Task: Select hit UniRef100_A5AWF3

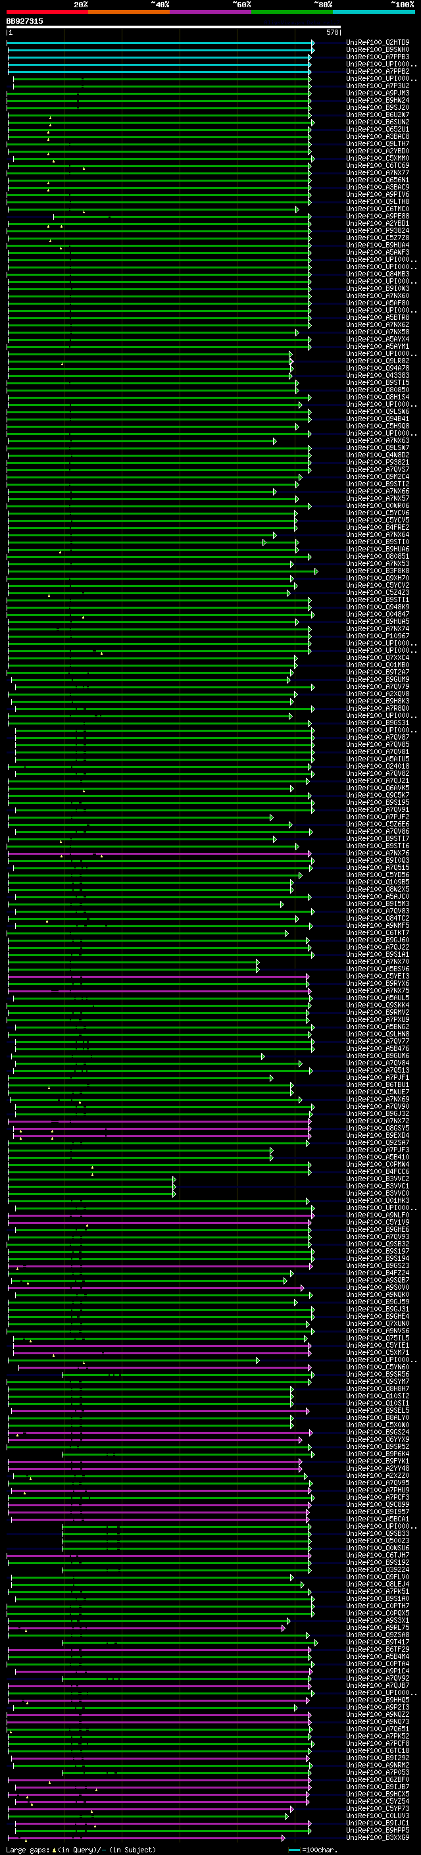Action: [x=378, y=252]
